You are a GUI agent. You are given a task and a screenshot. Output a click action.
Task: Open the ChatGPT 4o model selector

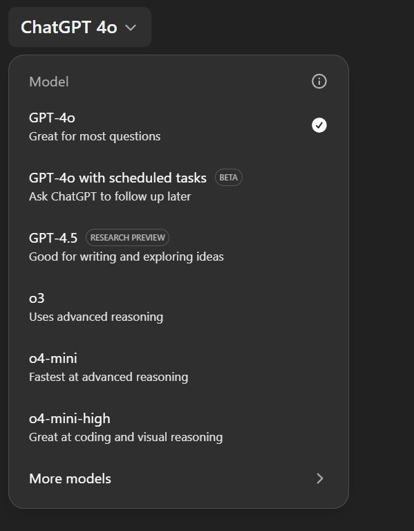point(79,27)
